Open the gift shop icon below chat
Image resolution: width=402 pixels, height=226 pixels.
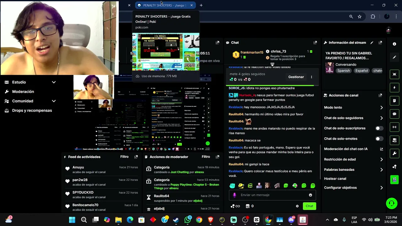tap(247, 206)
